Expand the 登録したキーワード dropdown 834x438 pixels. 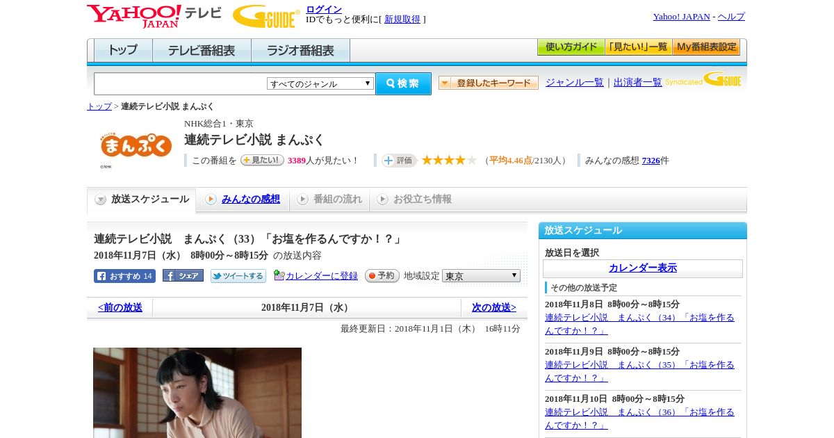(489, 83)
